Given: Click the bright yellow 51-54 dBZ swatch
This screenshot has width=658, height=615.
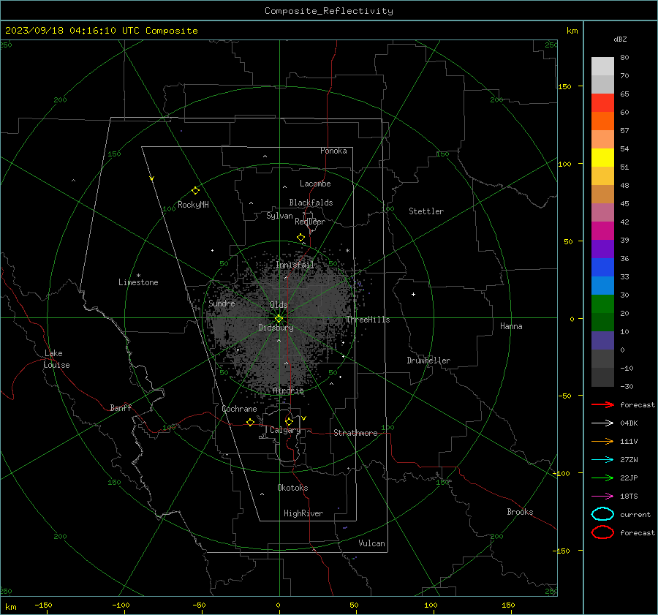Looking at the screenshot, I should point(602,157).
